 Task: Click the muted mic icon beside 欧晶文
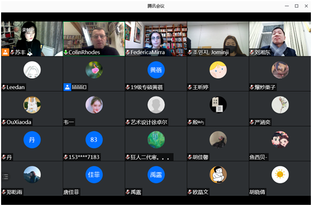[x=190, y=192]
